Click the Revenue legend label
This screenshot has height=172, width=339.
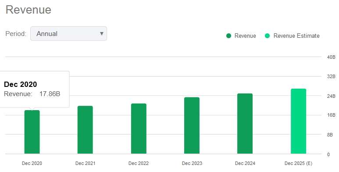tap(245, 36)
